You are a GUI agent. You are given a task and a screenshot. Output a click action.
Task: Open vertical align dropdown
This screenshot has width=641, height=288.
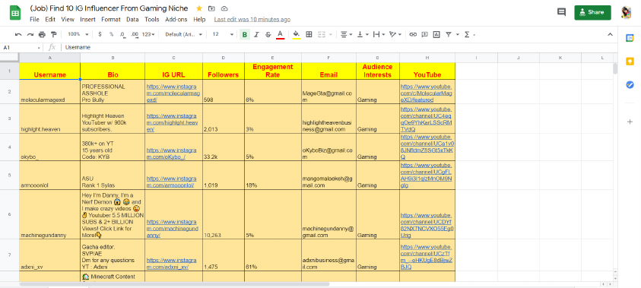(363, 35)
